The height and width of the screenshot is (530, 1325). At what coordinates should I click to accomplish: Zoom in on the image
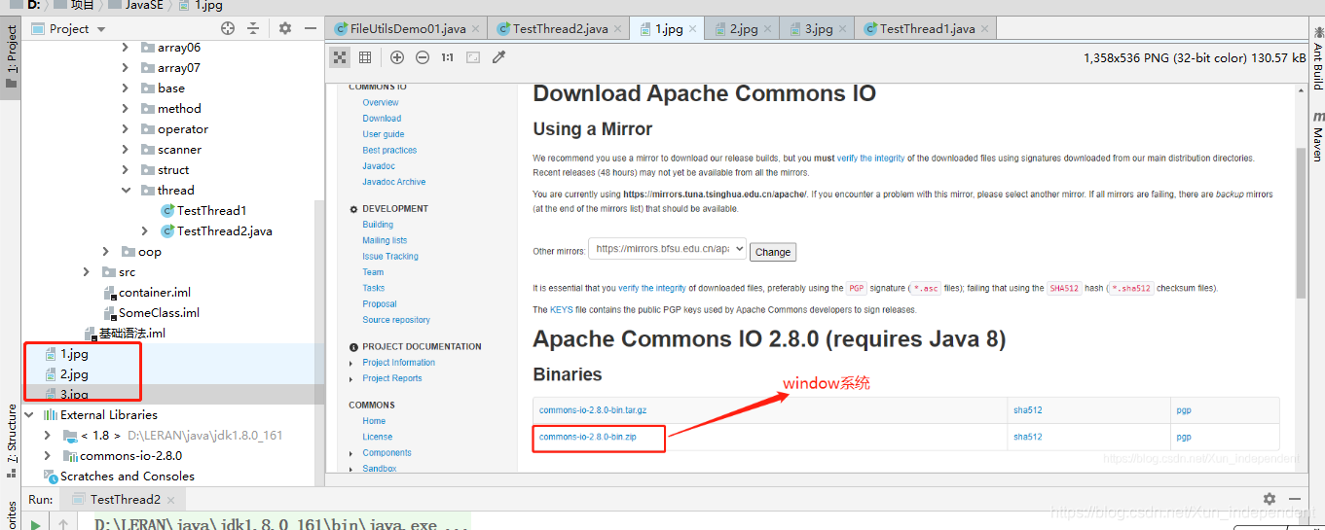tap(397, 57)
